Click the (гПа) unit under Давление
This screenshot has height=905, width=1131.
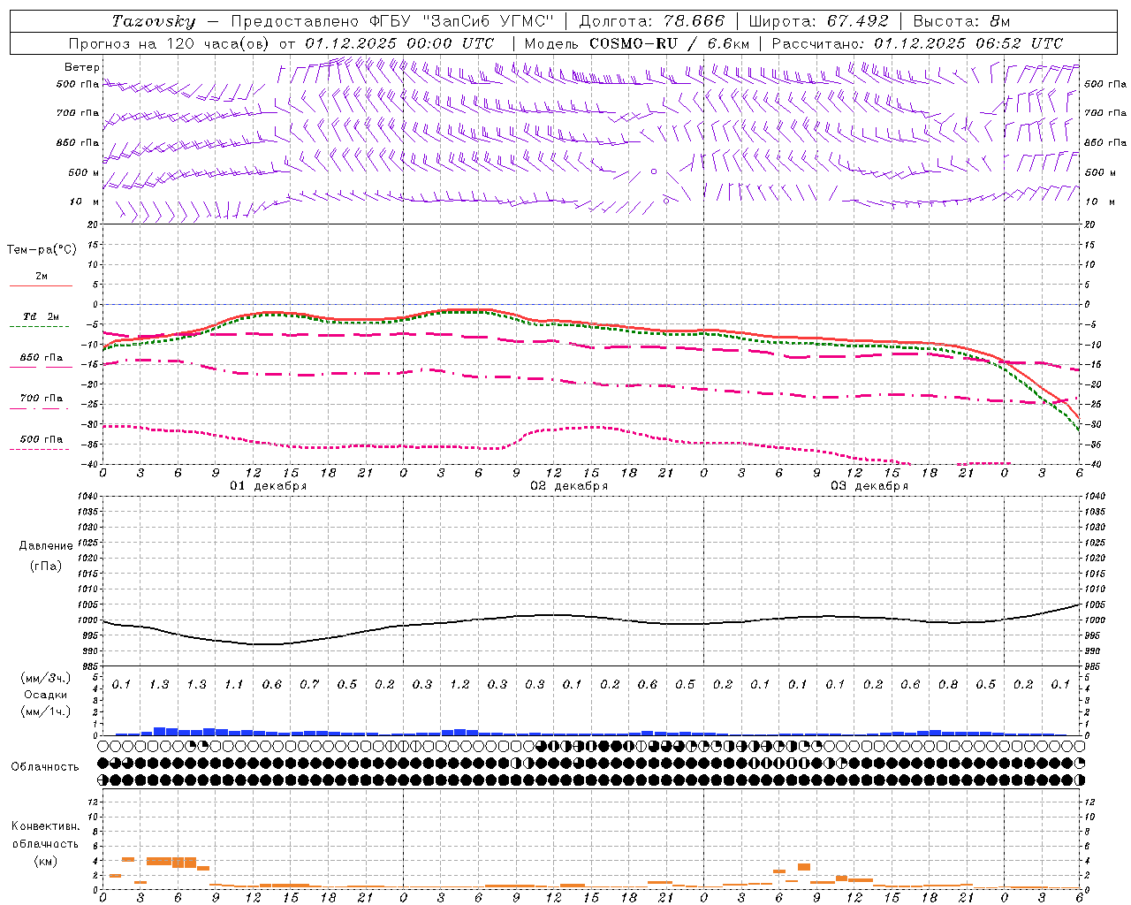tap(46, 566)
